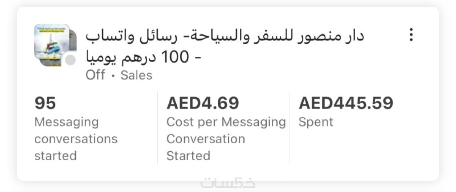
Task: Click the AED4.69 cost value
Action: pyautogui.click(x=203, y=103)
